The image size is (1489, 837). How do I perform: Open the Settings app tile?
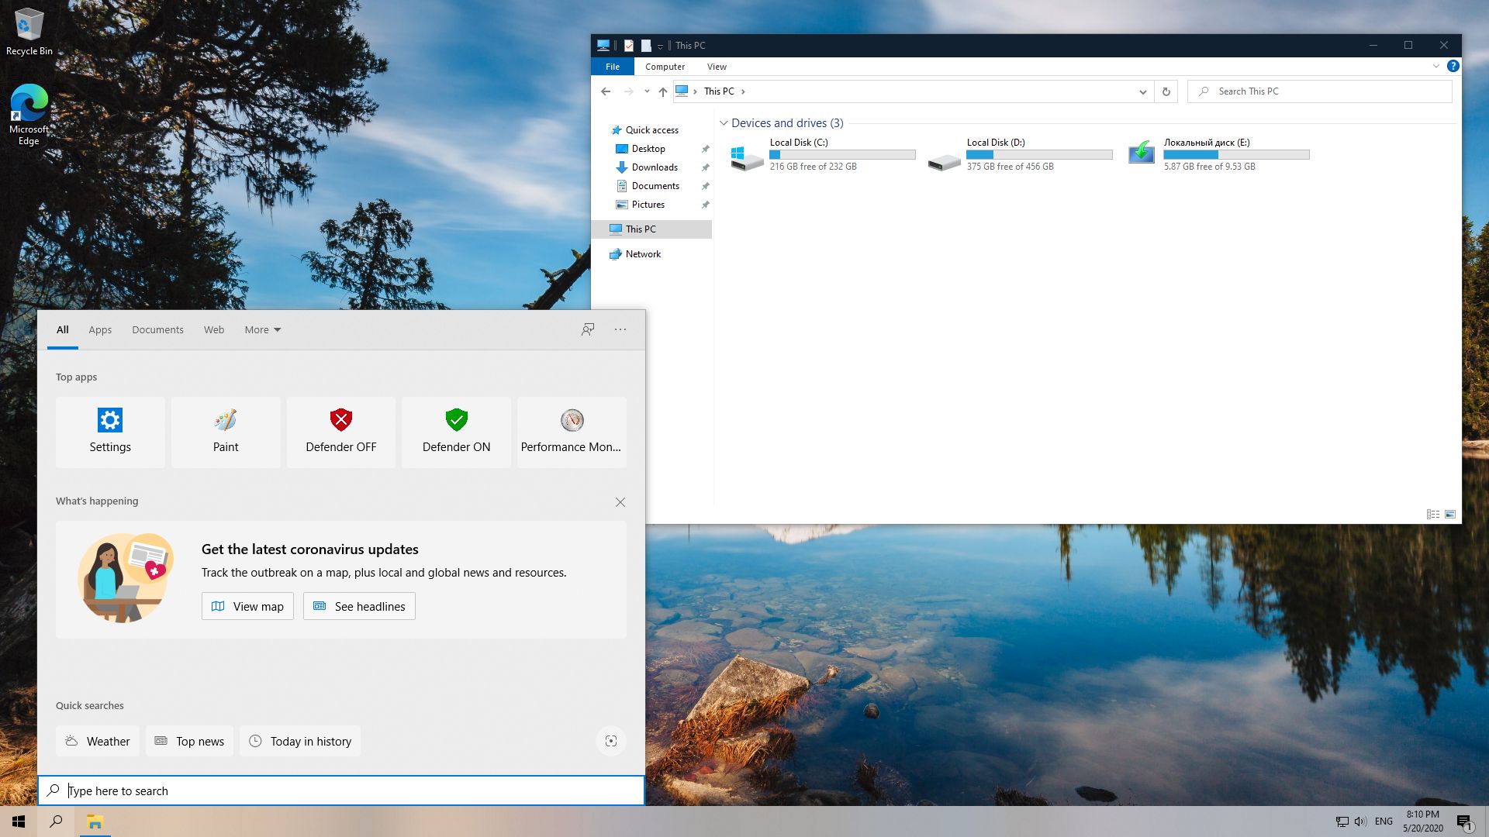click(110, 432)
